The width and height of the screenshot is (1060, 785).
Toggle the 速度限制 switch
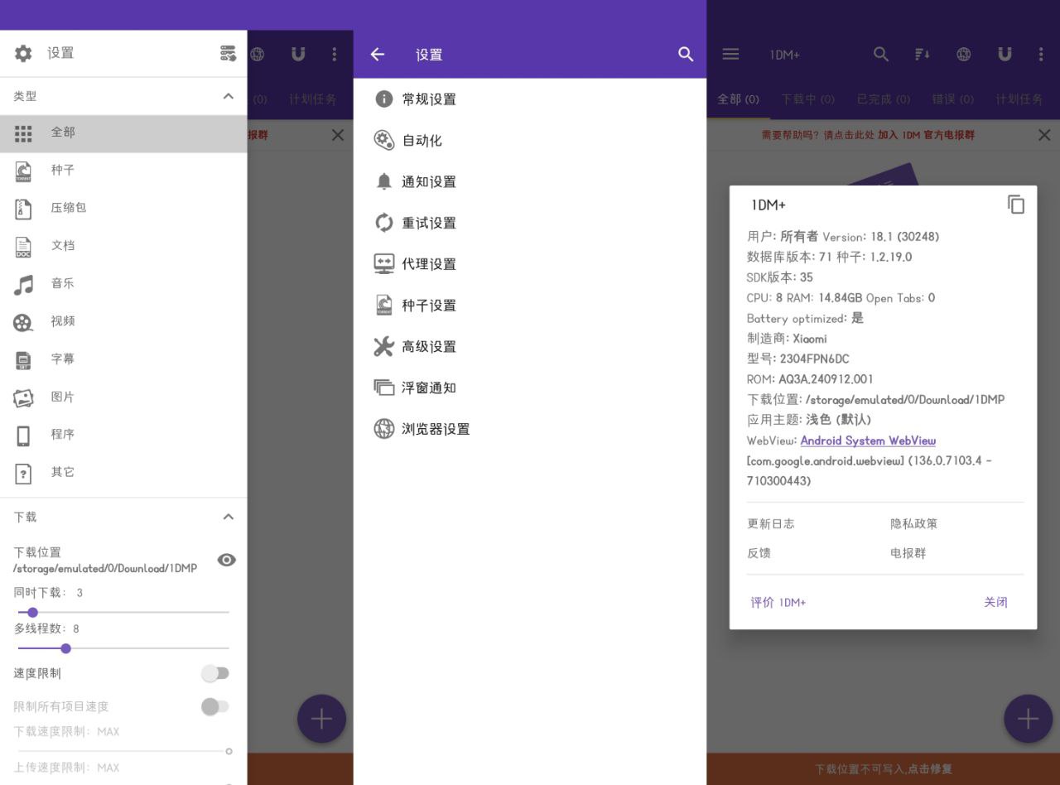(215, 673)
